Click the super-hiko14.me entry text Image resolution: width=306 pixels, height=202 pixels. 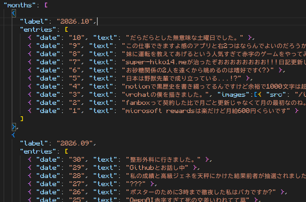[214, 62]
